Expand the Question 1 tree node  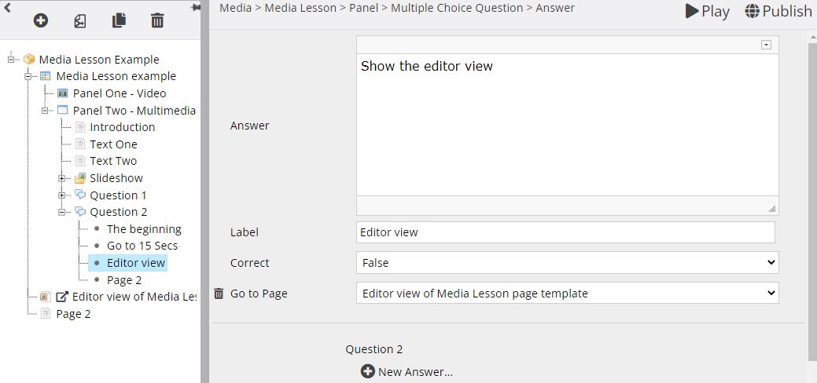coord(62,195)
